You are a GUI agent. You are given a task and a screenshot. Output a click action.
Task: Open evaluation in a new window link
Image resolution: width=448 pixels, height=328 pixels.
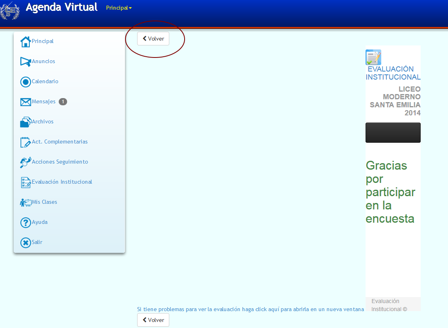251,309
